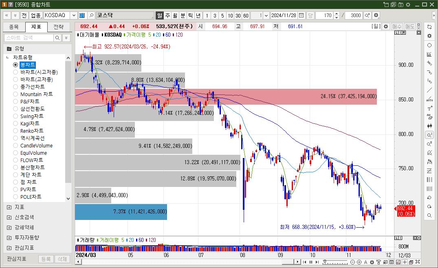Click the redo arrow in right toolbar

[x=429, y=206]
